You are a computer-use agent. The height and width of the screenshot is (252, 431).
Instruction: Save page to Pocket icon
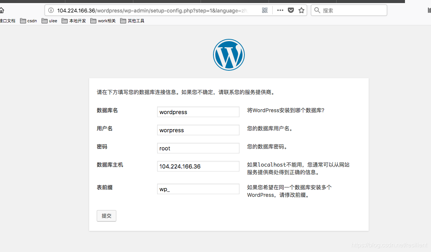pos(291,11)
